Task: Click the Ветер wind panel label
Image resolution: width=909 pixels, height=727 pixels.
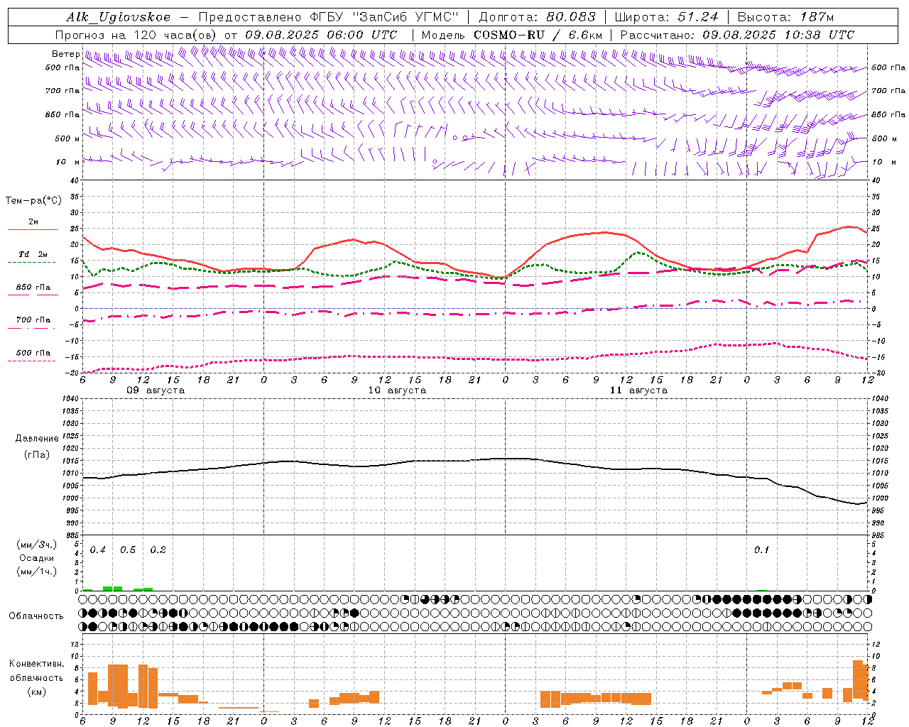Action: click(65, 54)
